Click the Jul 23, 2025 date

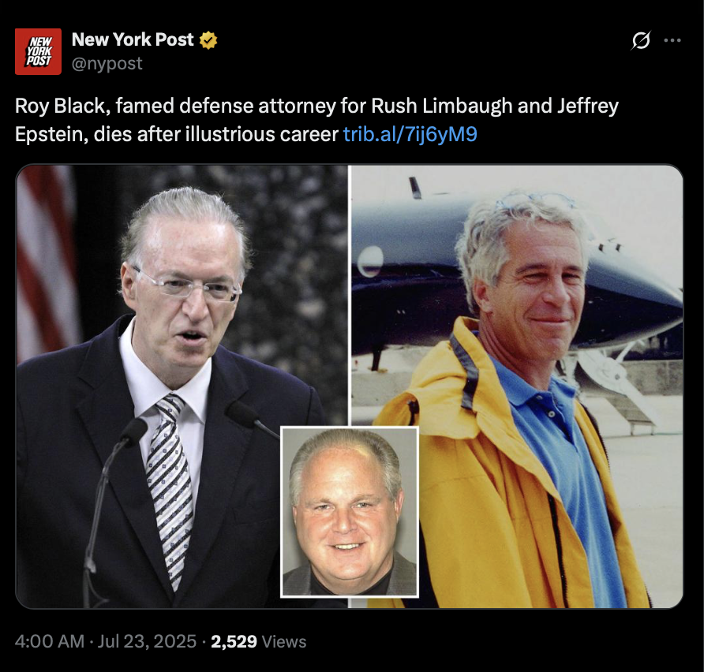click(x=147, y=641)
